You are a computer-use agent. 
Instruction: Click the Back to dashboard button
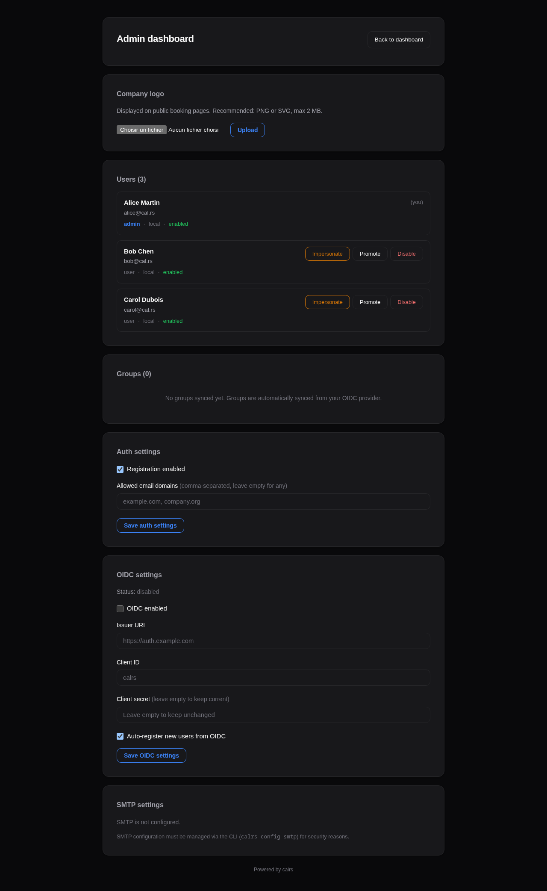point(398,39)
